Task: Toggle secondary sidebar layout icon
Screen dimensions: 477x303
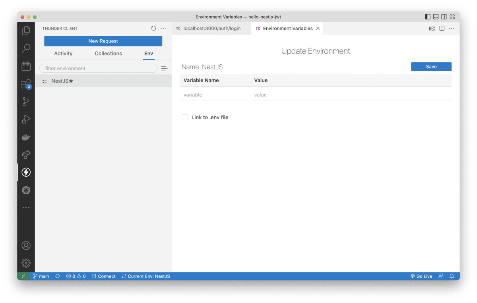Action: click(x=444, y=17)
